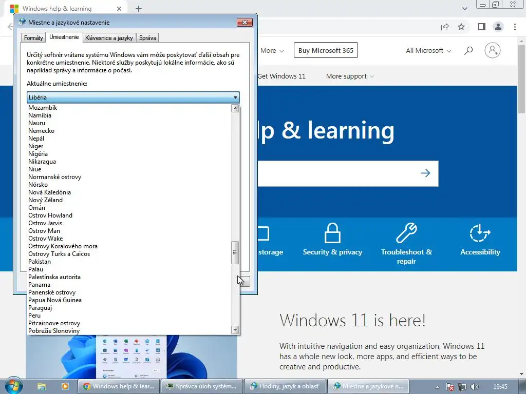Open Windows Explorer folder icon in taskbar
This screenshot has height=394, width=526.
click(x=42, y=386)
